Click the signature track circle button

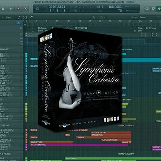click(x=21, y=34)
